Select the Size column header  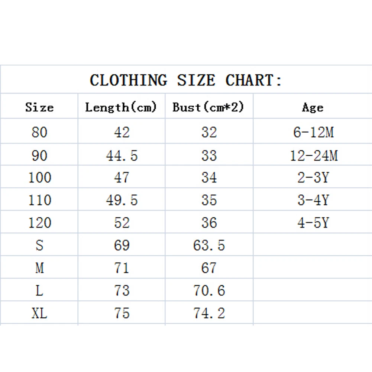click(x=39, y=107)
